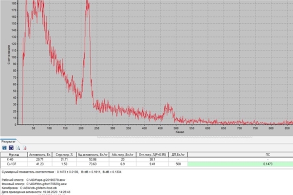The height and width of the screenshot is (195, 293).
Task: Click the Дата приведения активности line
Action: 36,192
